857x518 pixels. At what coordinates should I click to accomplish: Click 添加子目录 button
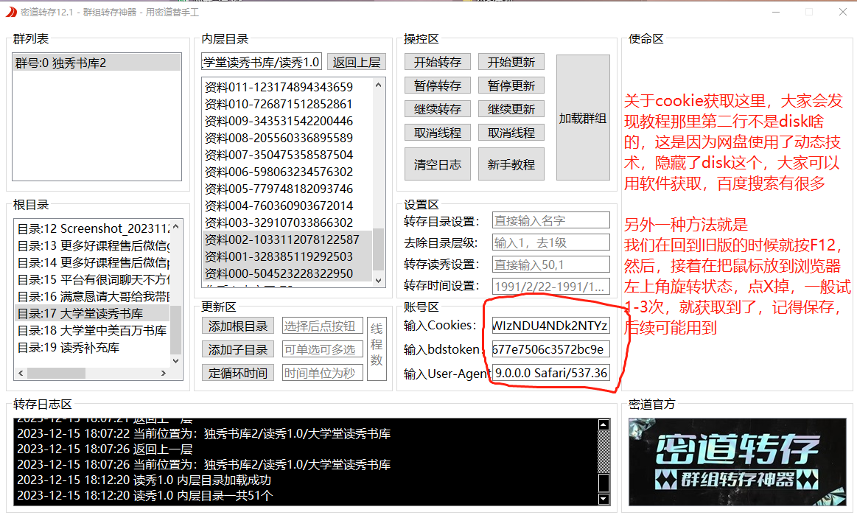(x=238, y=350)
